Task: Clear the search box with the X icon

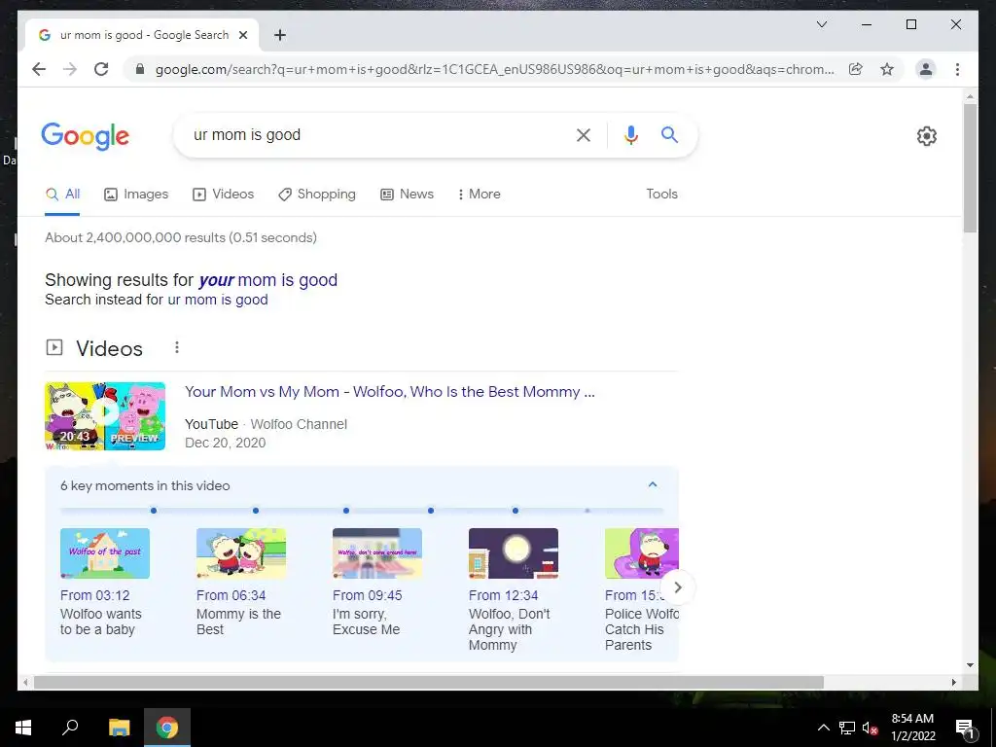Action: [584, 135]
